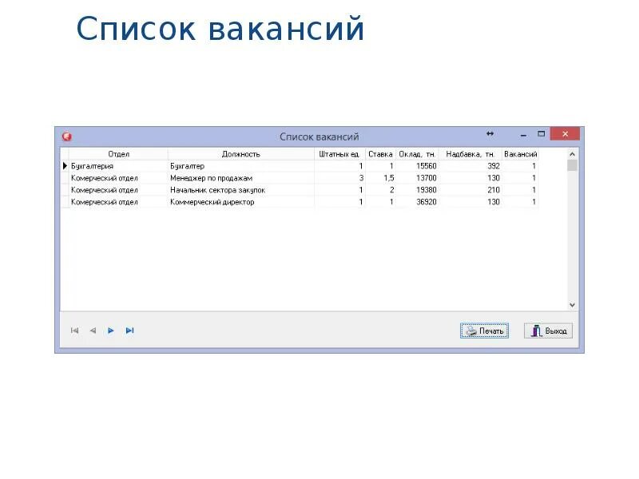Viewport: 639px width, 479px height.
Task: Go to next record navigation arrow
Action: [111, 331]
